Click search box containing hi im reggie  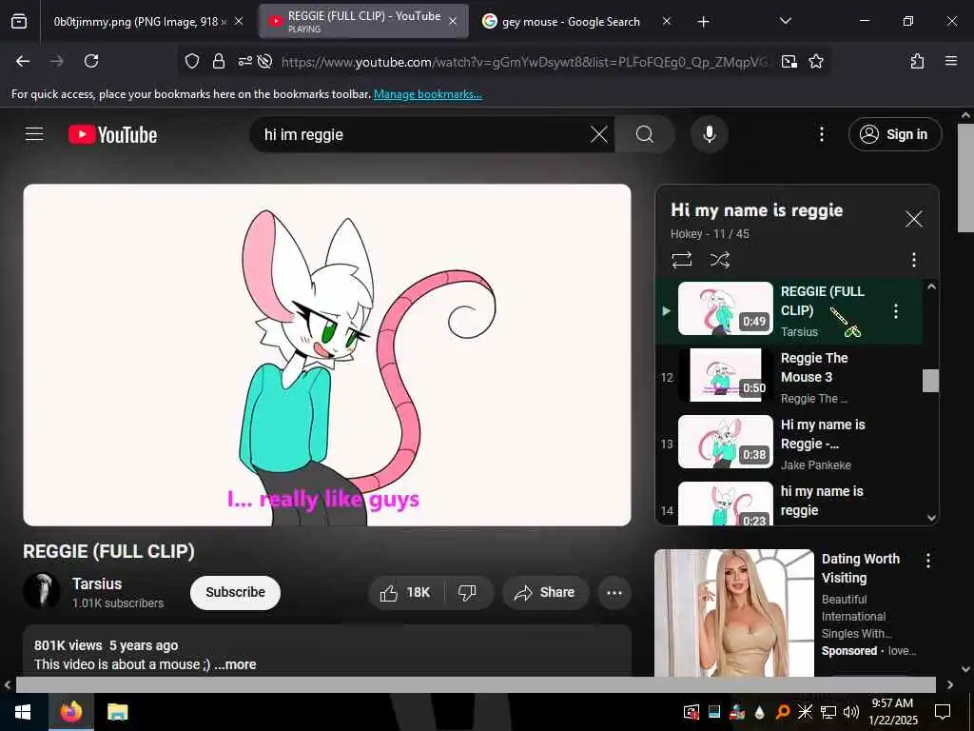[x=422, y=134]
